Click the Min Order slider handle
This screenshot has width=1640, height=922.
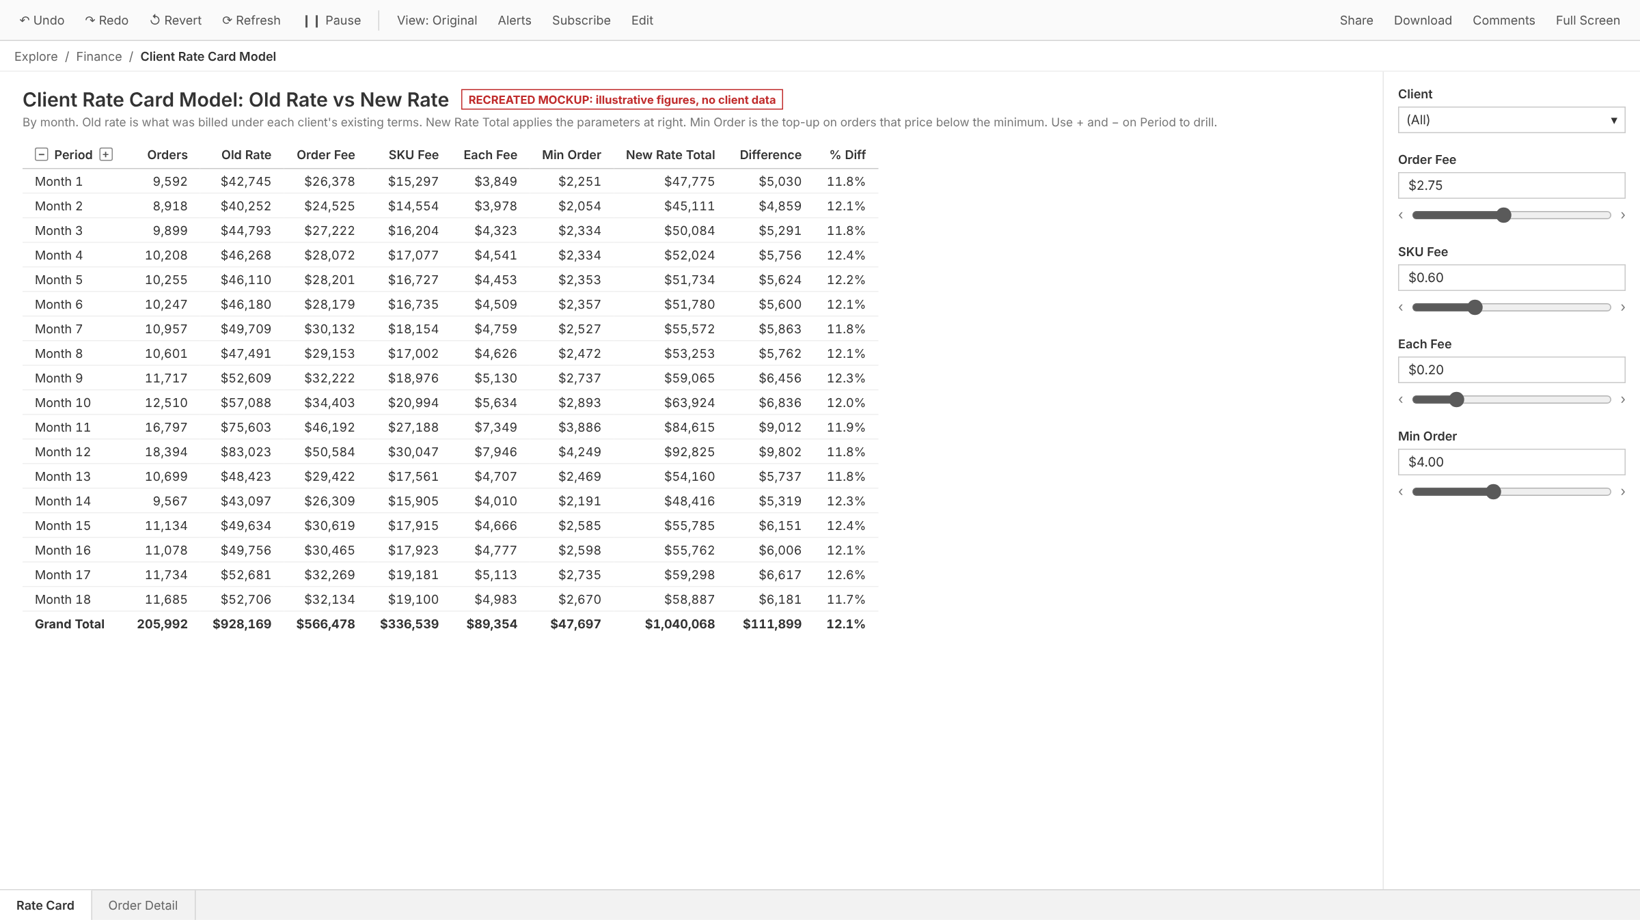pyautogui.click(x=1494, y=492)
